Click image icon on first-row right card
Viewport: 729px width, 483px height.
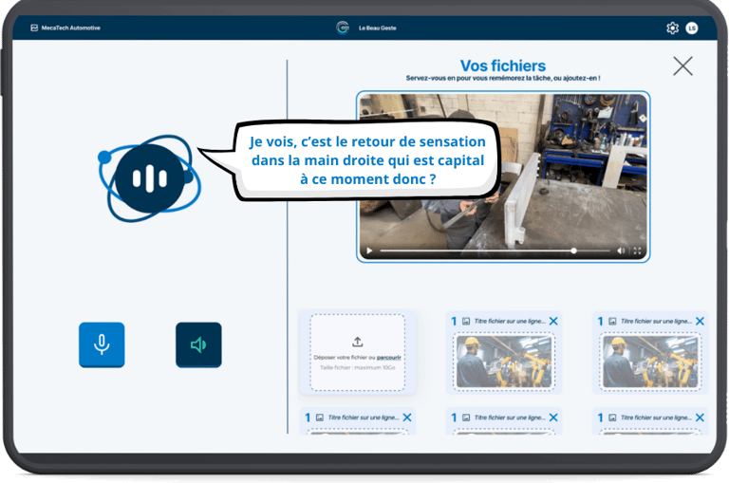click(x=612, y=322)
